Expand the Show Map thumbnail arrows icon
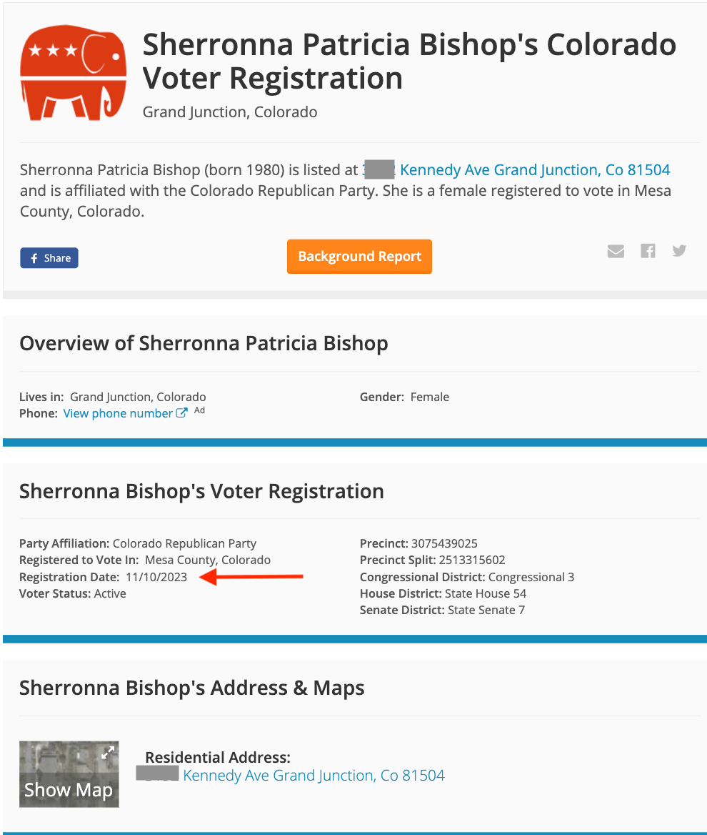 [x=108, y=753]
